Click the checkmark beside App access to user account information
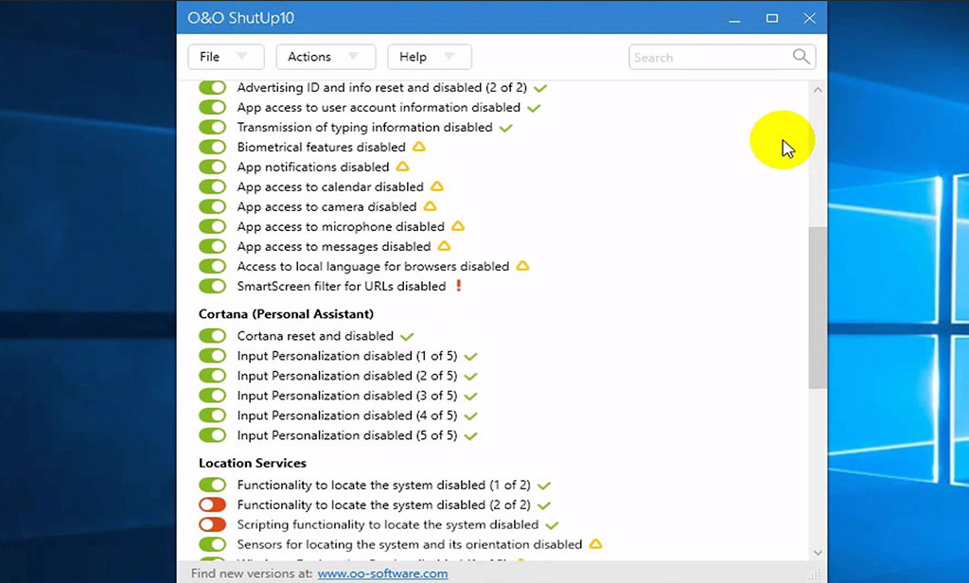969x583 pixels. coord(534,108)
